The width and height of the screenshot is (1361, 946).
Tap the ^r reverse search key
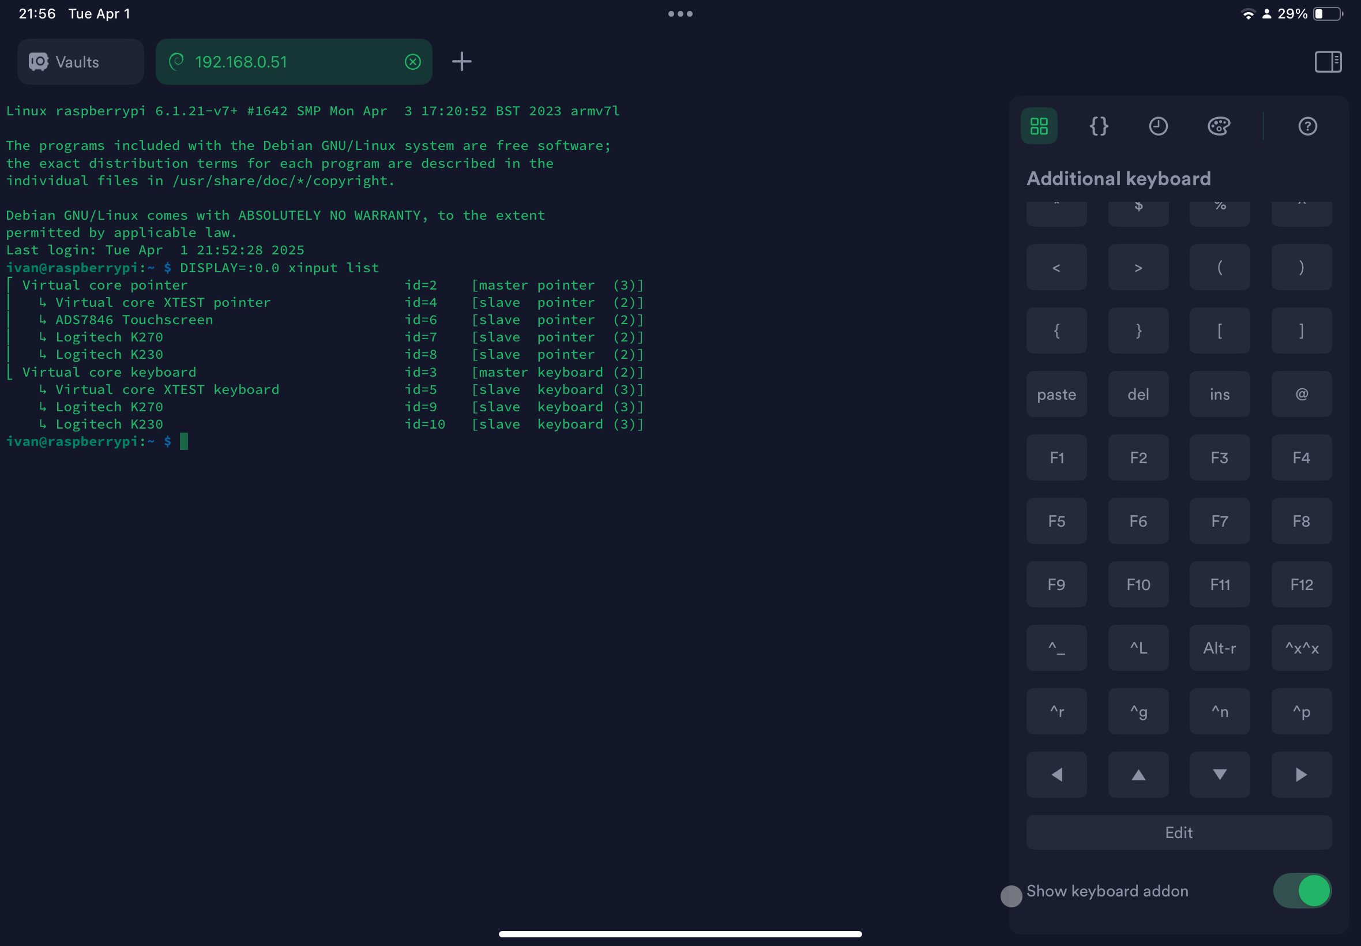coord(1057,711)
